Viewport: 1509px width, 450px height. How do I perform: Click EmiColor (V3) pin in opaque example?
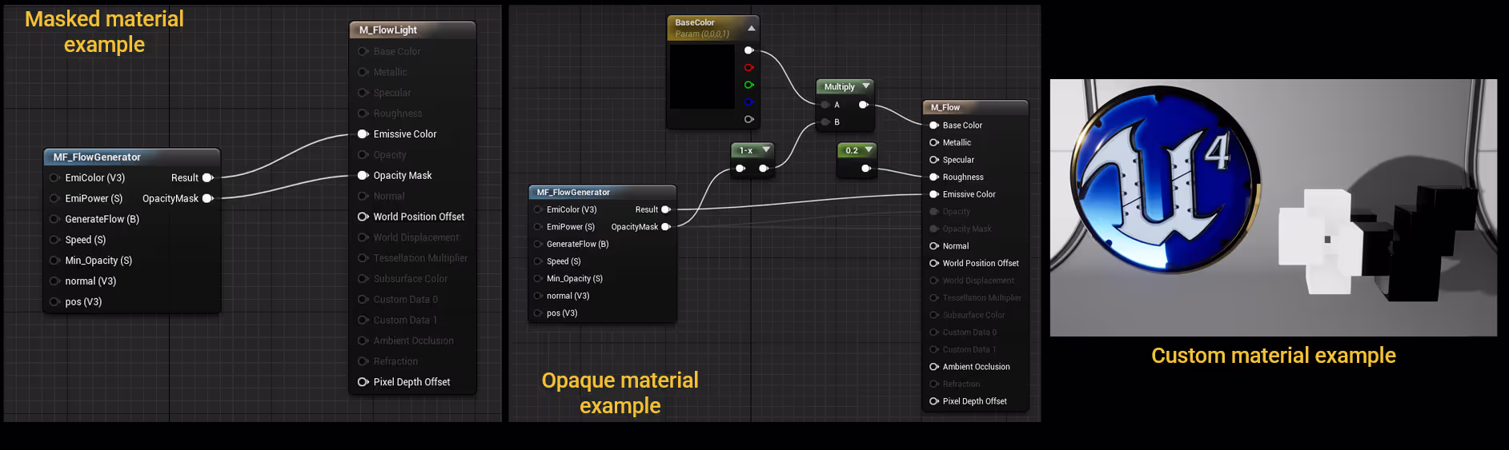[x=538, y=209]
